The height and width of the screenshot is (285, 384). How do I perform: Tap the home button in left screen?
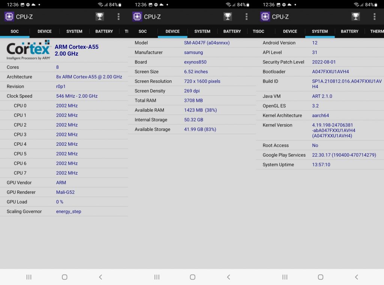[x=64, y=277]
